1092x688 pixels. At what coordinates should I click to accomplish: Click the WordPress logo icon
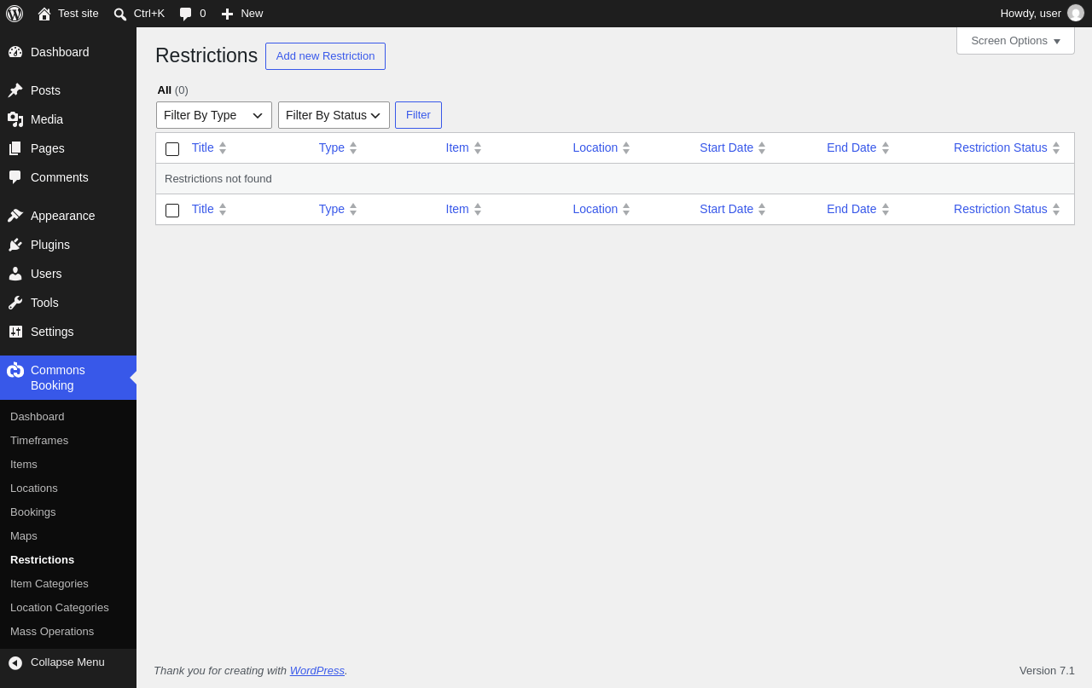click(x=15, y=14)
